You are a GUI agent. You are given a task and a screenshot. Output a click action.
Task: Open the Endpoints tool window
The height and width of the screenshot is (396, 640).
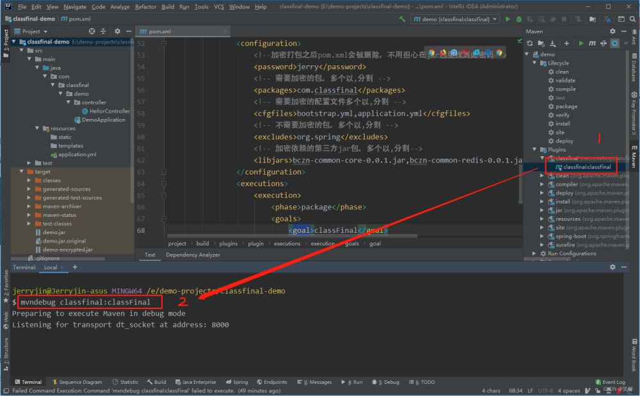click(x=272, y=382)
